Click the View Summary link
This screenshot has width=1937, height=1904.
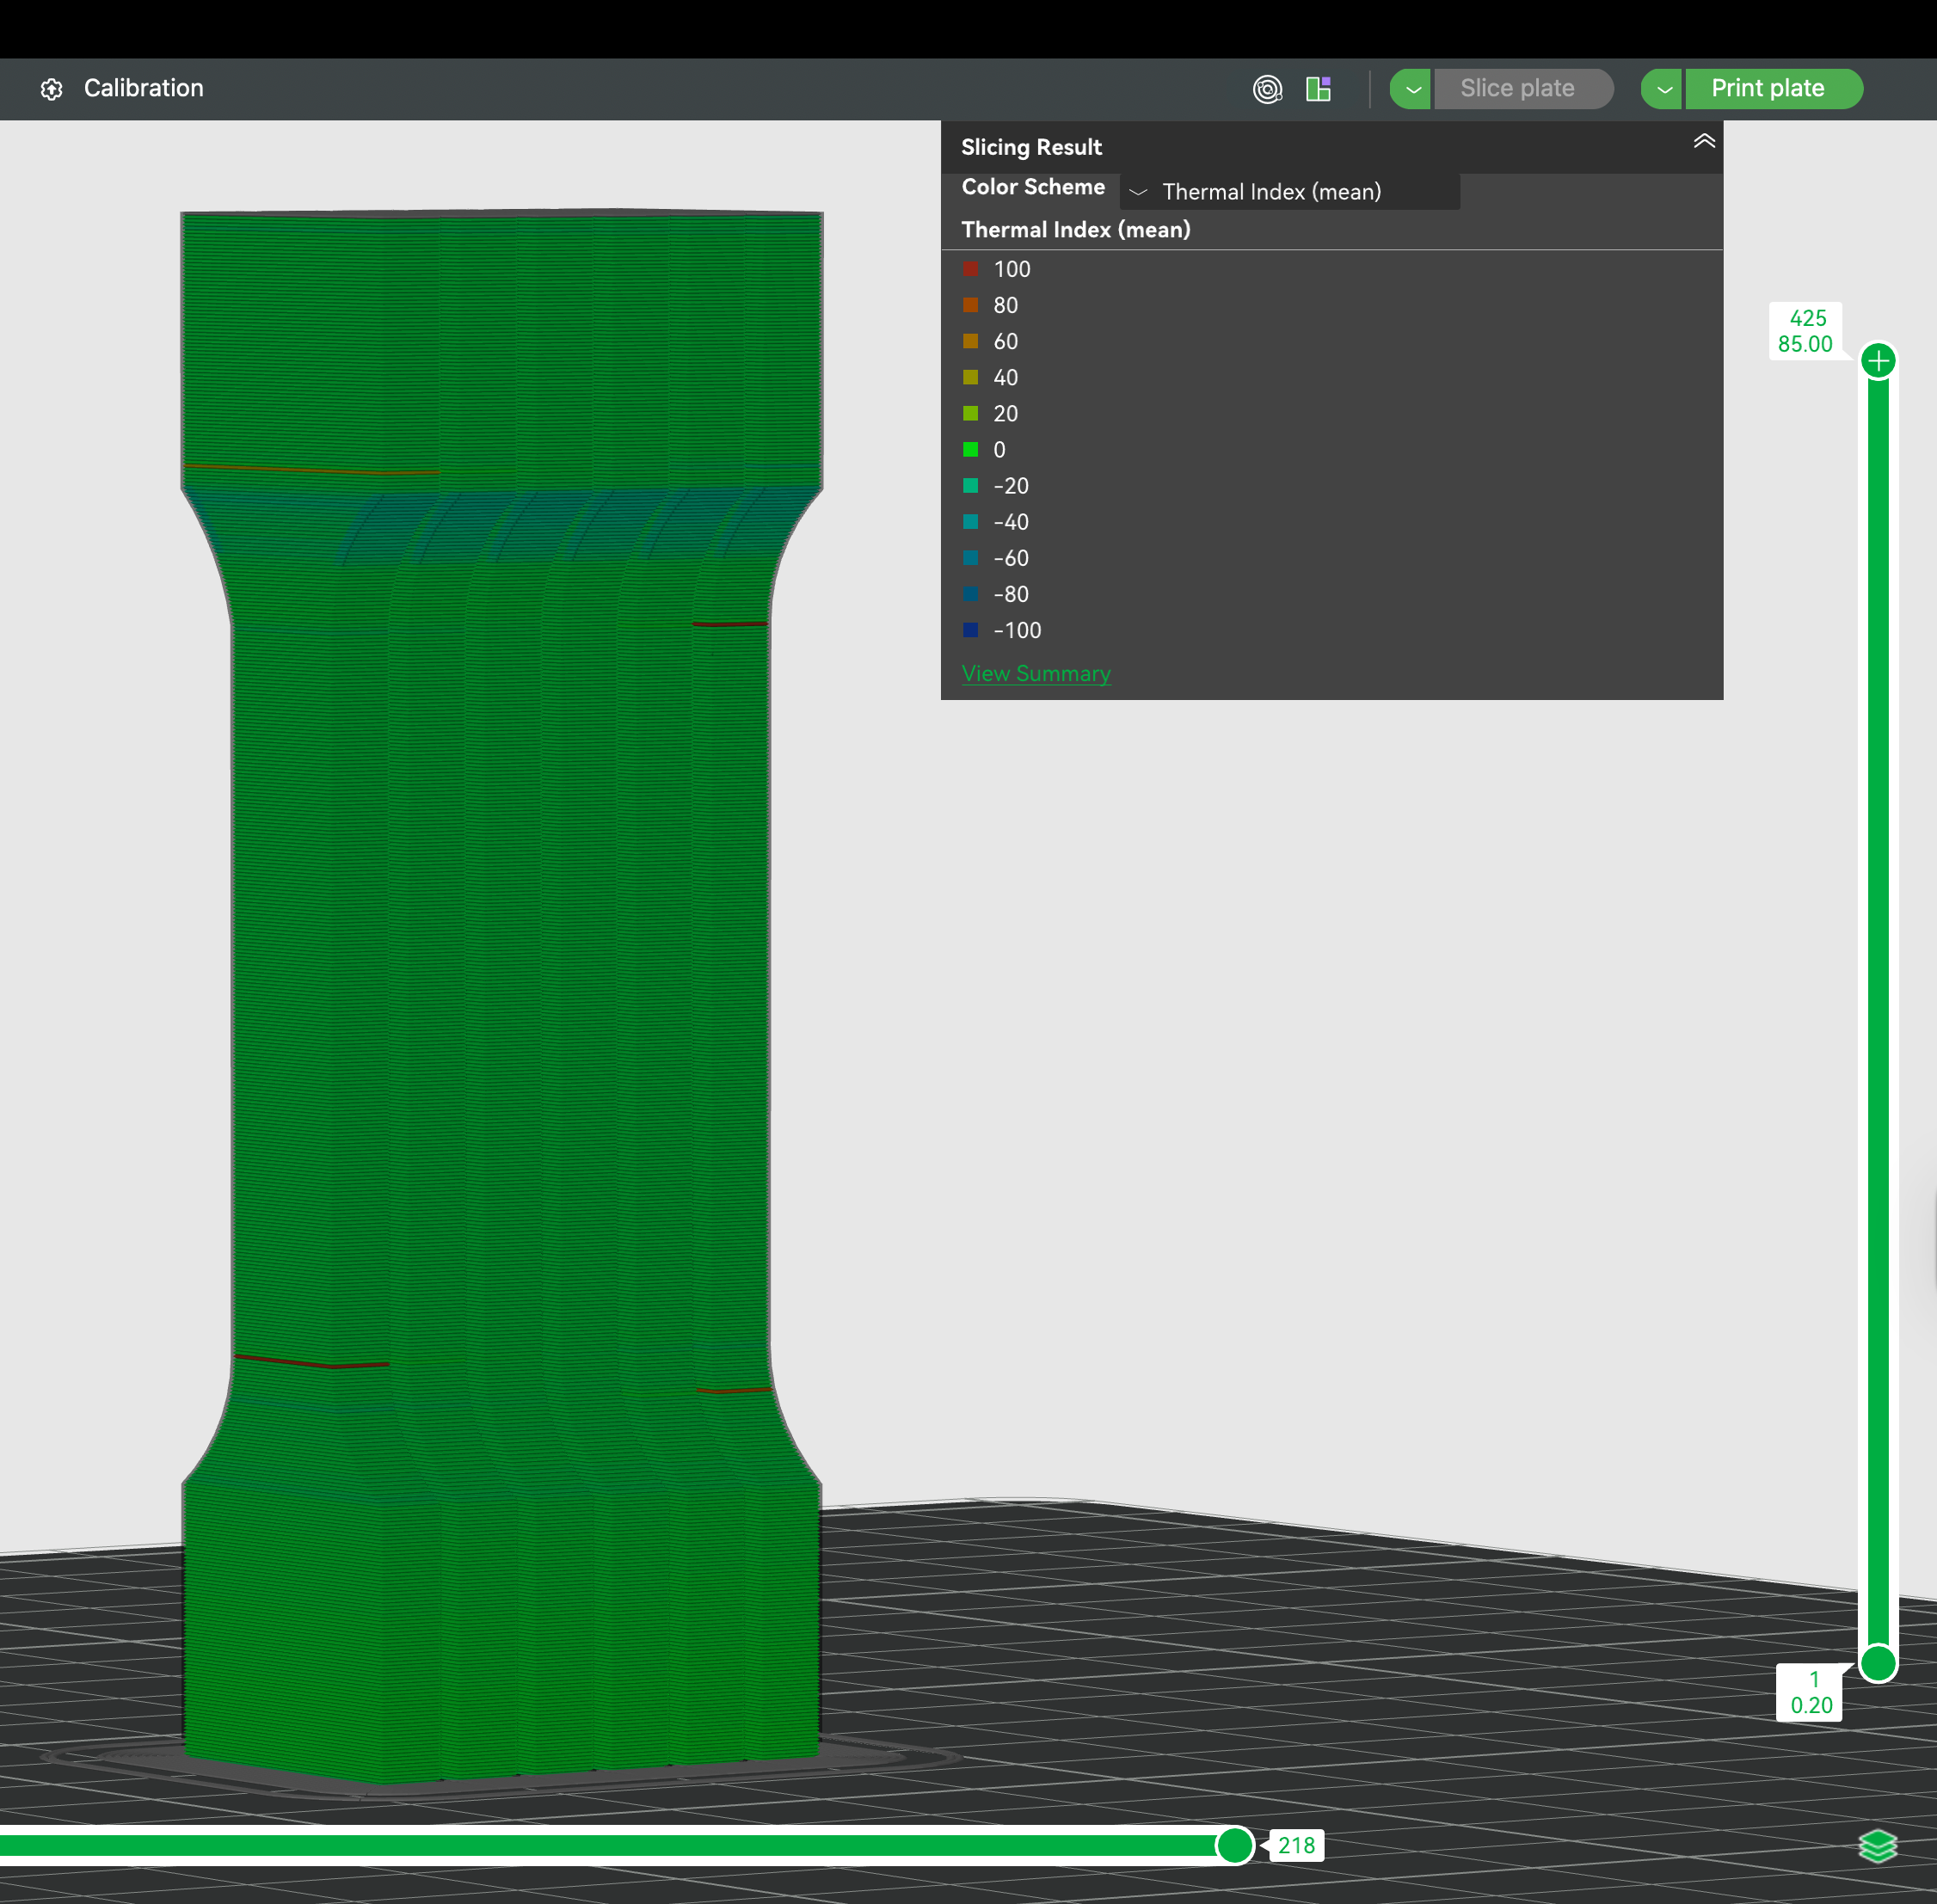pos(1036,673)
